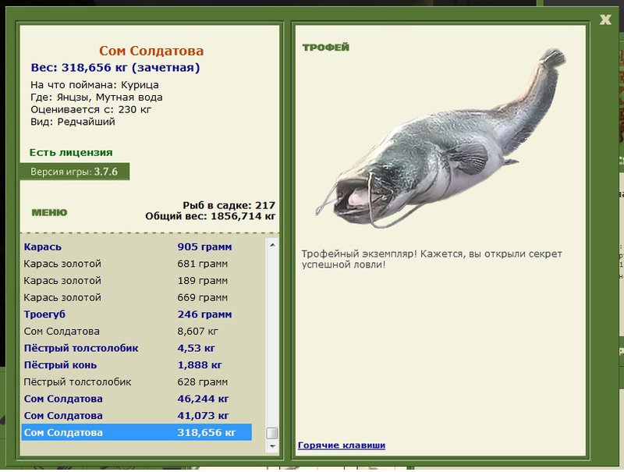
Task: Open the МЕНЮ button
Action: [x=49, y=212]
